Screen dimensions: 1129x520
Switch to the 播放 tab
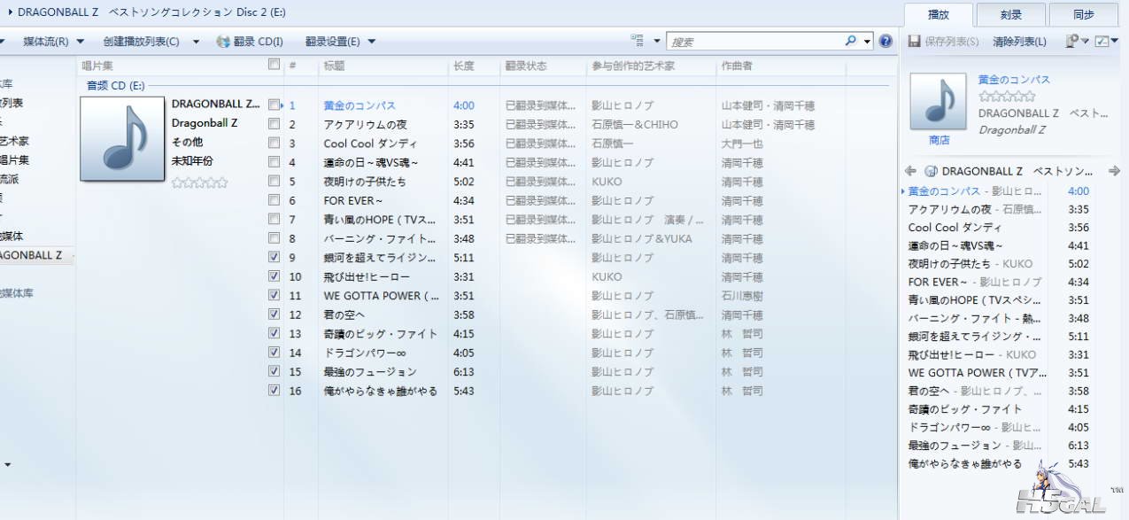click(x=938, y=14)
